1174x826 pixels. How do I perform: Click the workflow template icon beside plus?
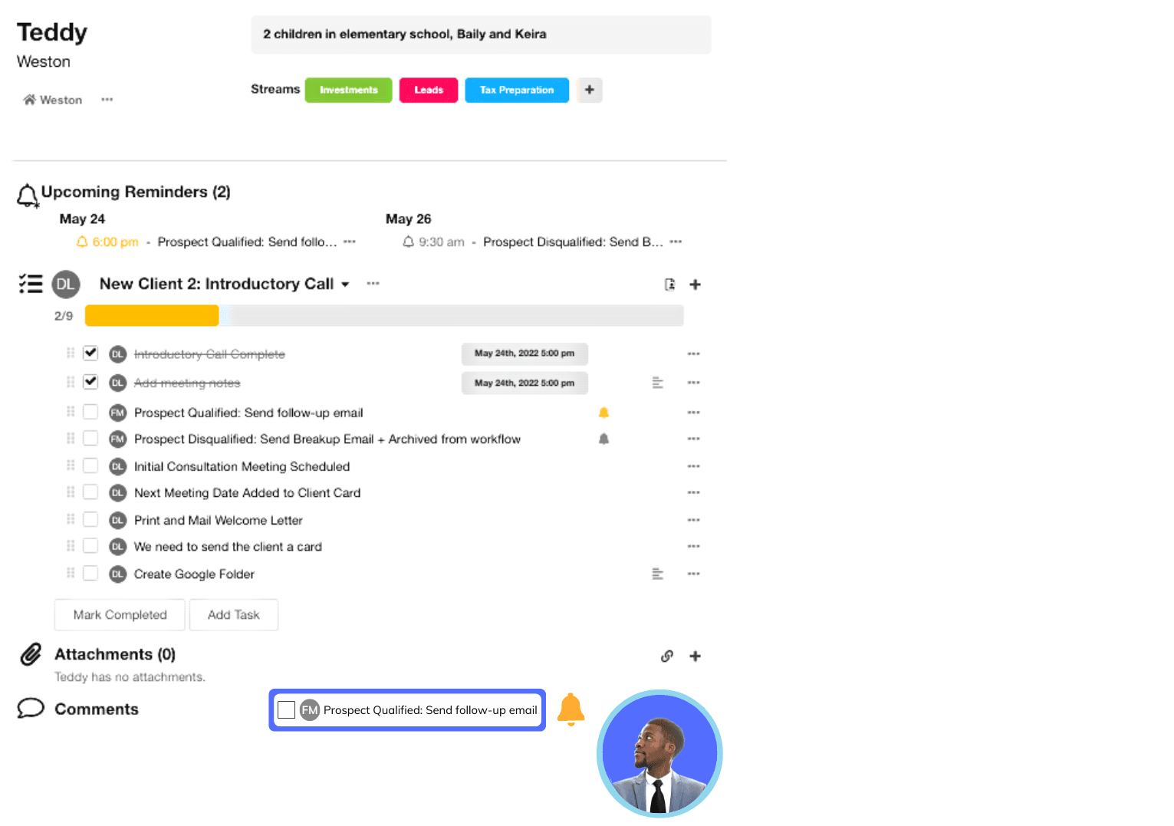669,285
